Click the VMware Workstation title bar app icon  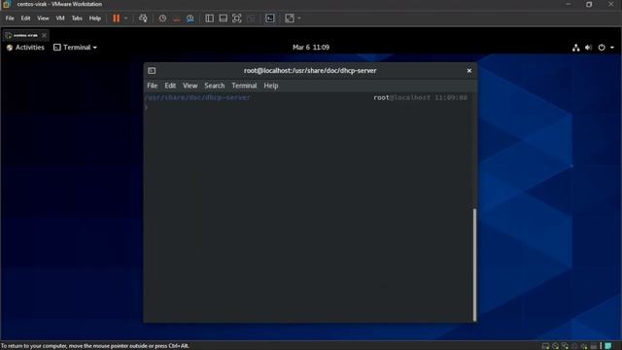(x=7, y=4)
